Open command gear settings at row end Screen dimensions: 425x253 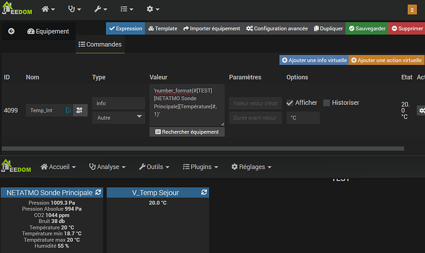point(421,111)
